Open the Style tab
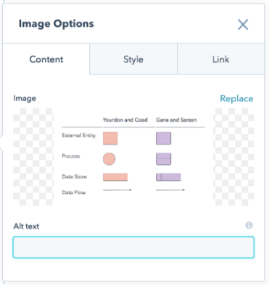Image resolution: width=269 pixels, height=285 pixels. pos(133,59)
